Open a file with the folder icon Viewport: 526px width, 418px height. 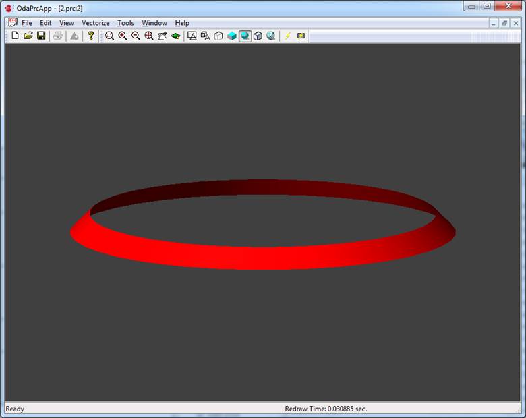[x=28, y=36]
